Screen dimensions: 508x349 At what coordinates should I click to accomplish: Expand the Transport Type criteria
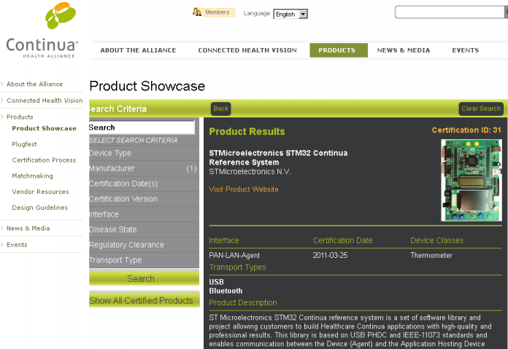coord(144,260)
